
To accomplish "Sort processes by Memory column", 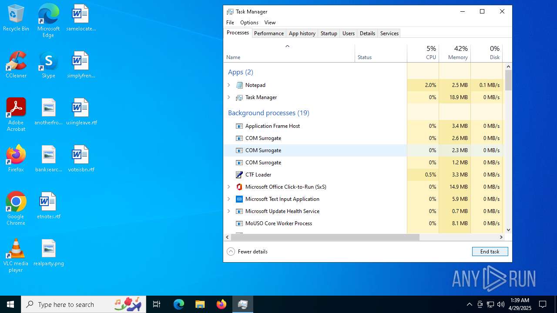I will 455,53.
